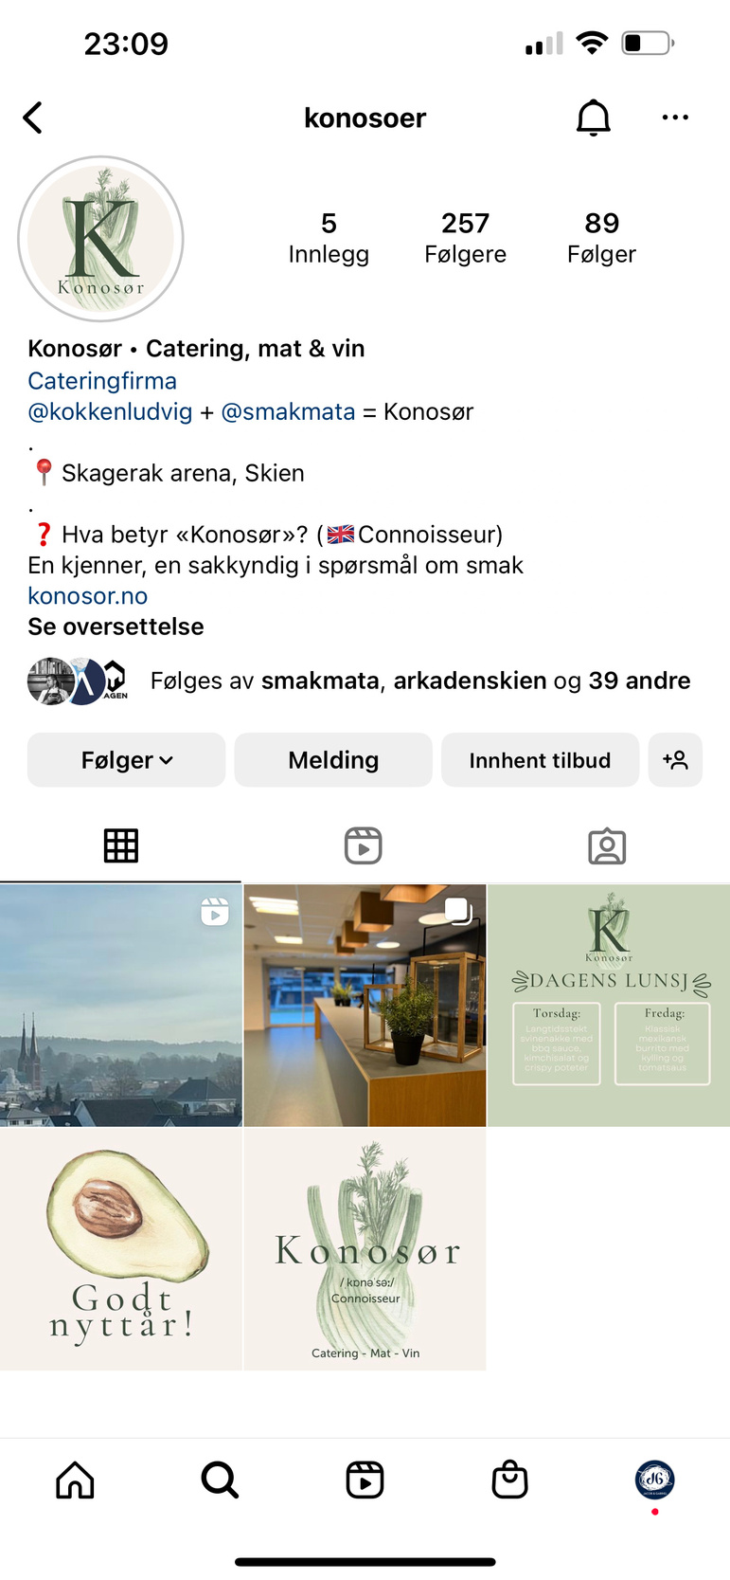Open the konosor.no website link
The image size is (730, 1580).
pos(88,596)
